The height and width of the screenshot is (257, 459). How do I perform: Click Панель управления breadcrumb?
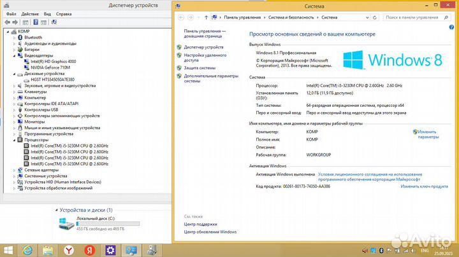(242, 18)
